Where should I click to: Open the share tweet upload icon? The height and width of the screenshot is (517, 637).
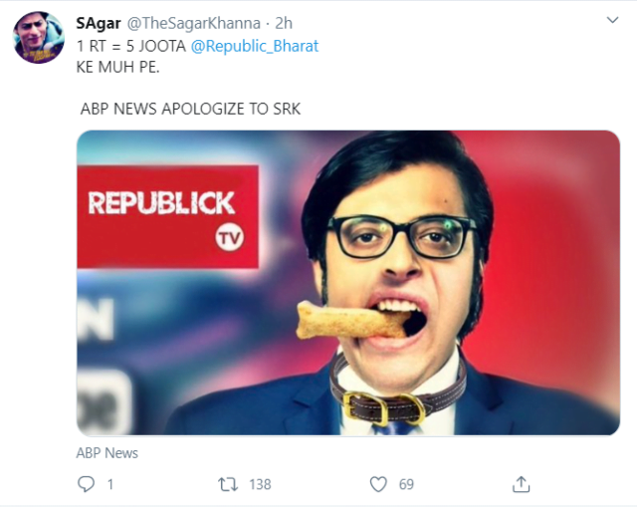pyautogui.click(x=521, y=484)
